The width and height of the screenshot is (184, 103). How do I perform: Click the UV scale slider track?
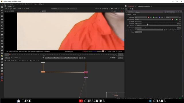[x=160, y=23]
